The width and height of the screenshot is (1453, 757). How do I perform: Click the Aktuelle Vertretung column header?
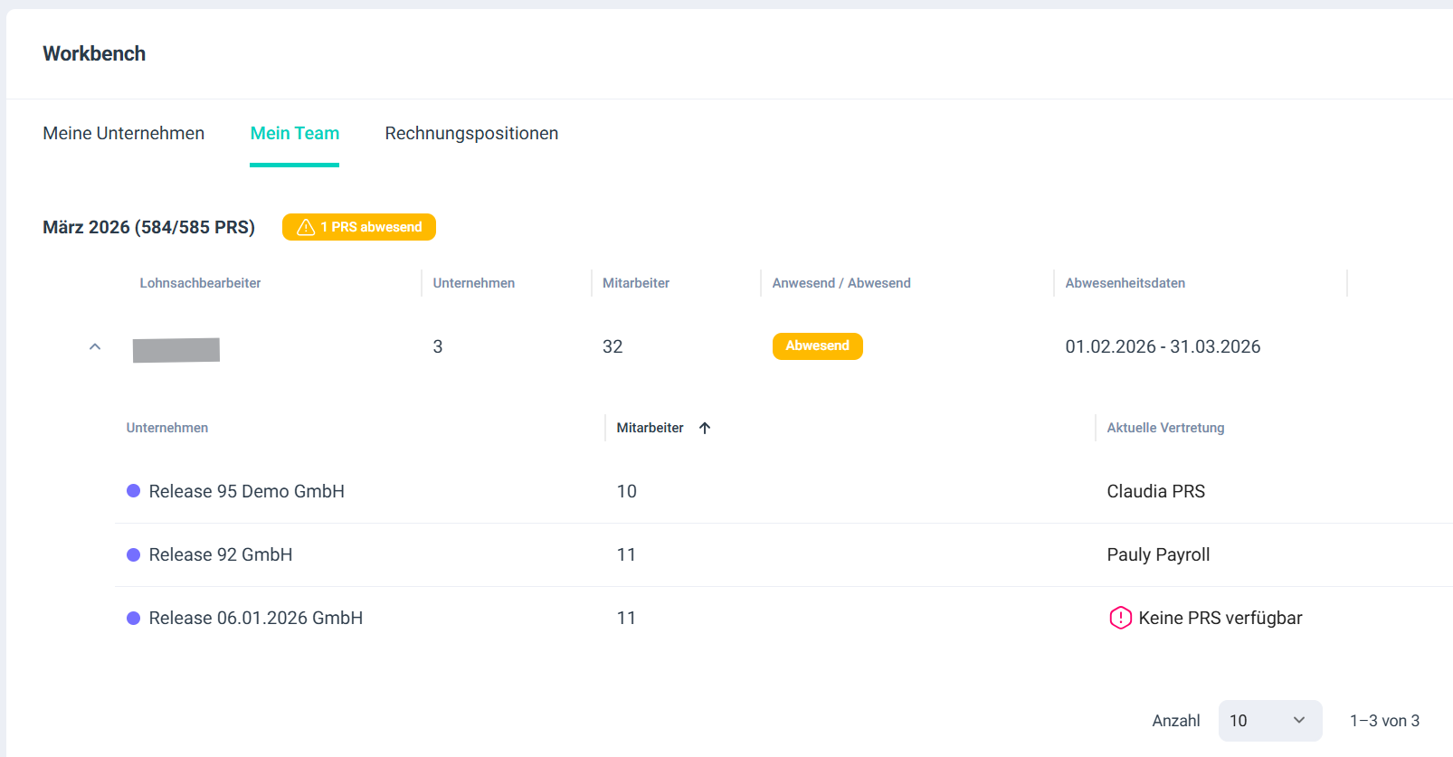tap(1165, 428)
